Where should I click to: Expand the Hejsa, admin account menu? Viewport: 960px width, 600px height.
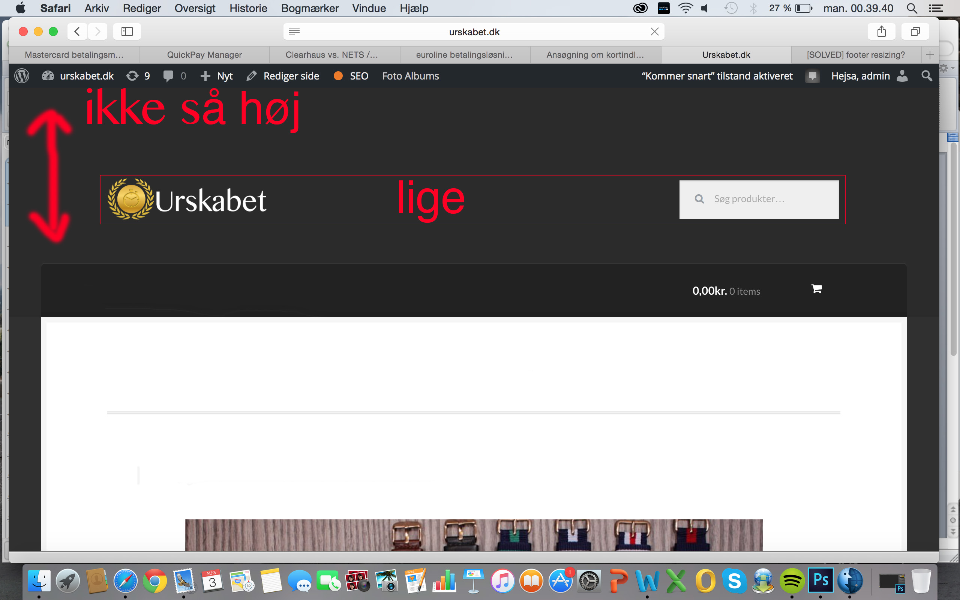pos(860,76)
